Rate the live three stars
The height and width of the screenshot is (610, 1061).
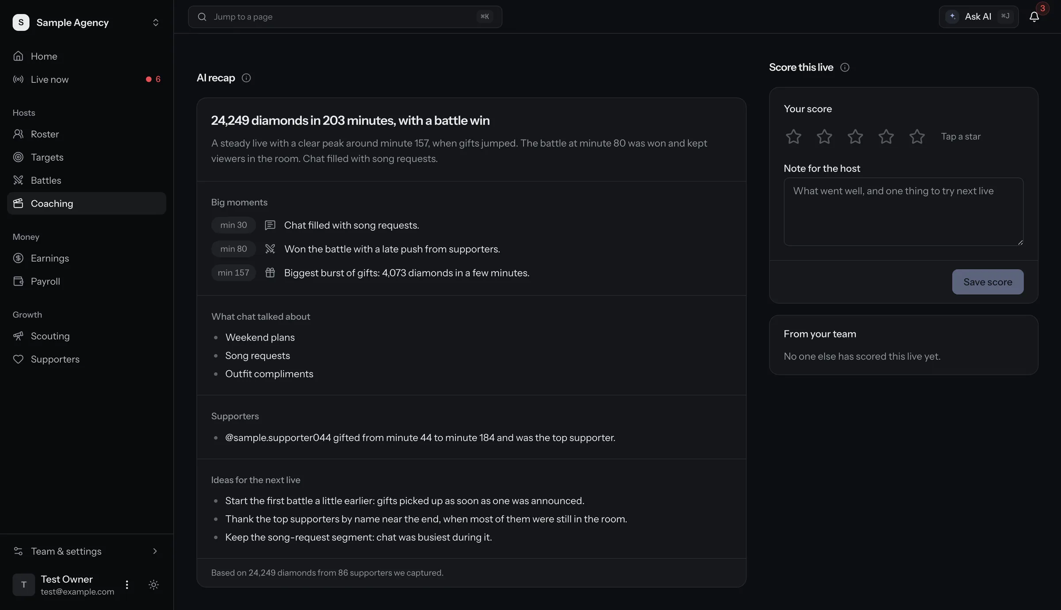[855, 136]
